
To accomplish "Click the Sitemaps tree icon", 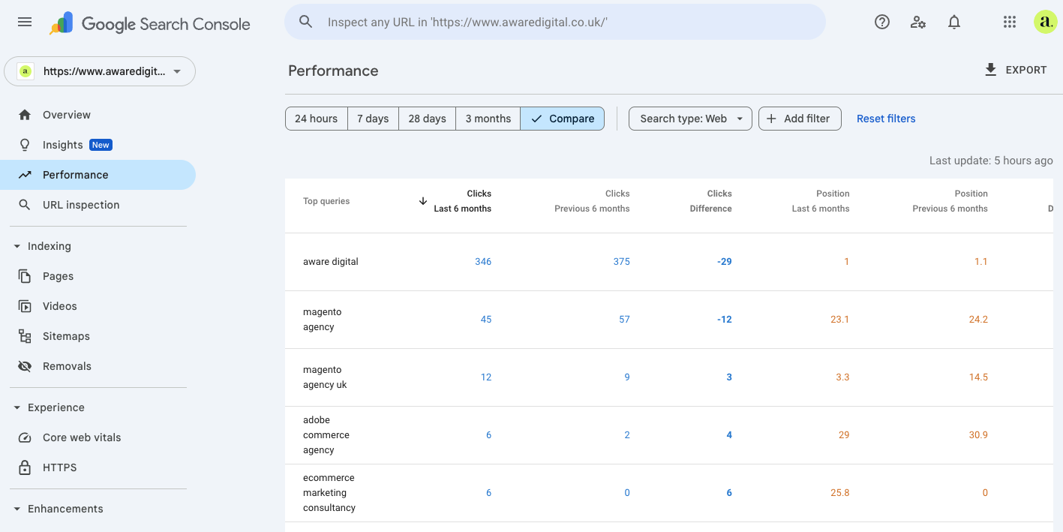I will [25, 336].
